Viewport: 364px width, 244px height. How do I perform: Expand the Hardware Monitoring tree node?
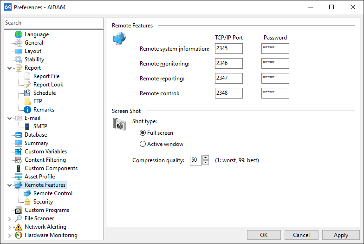(9, 235)
